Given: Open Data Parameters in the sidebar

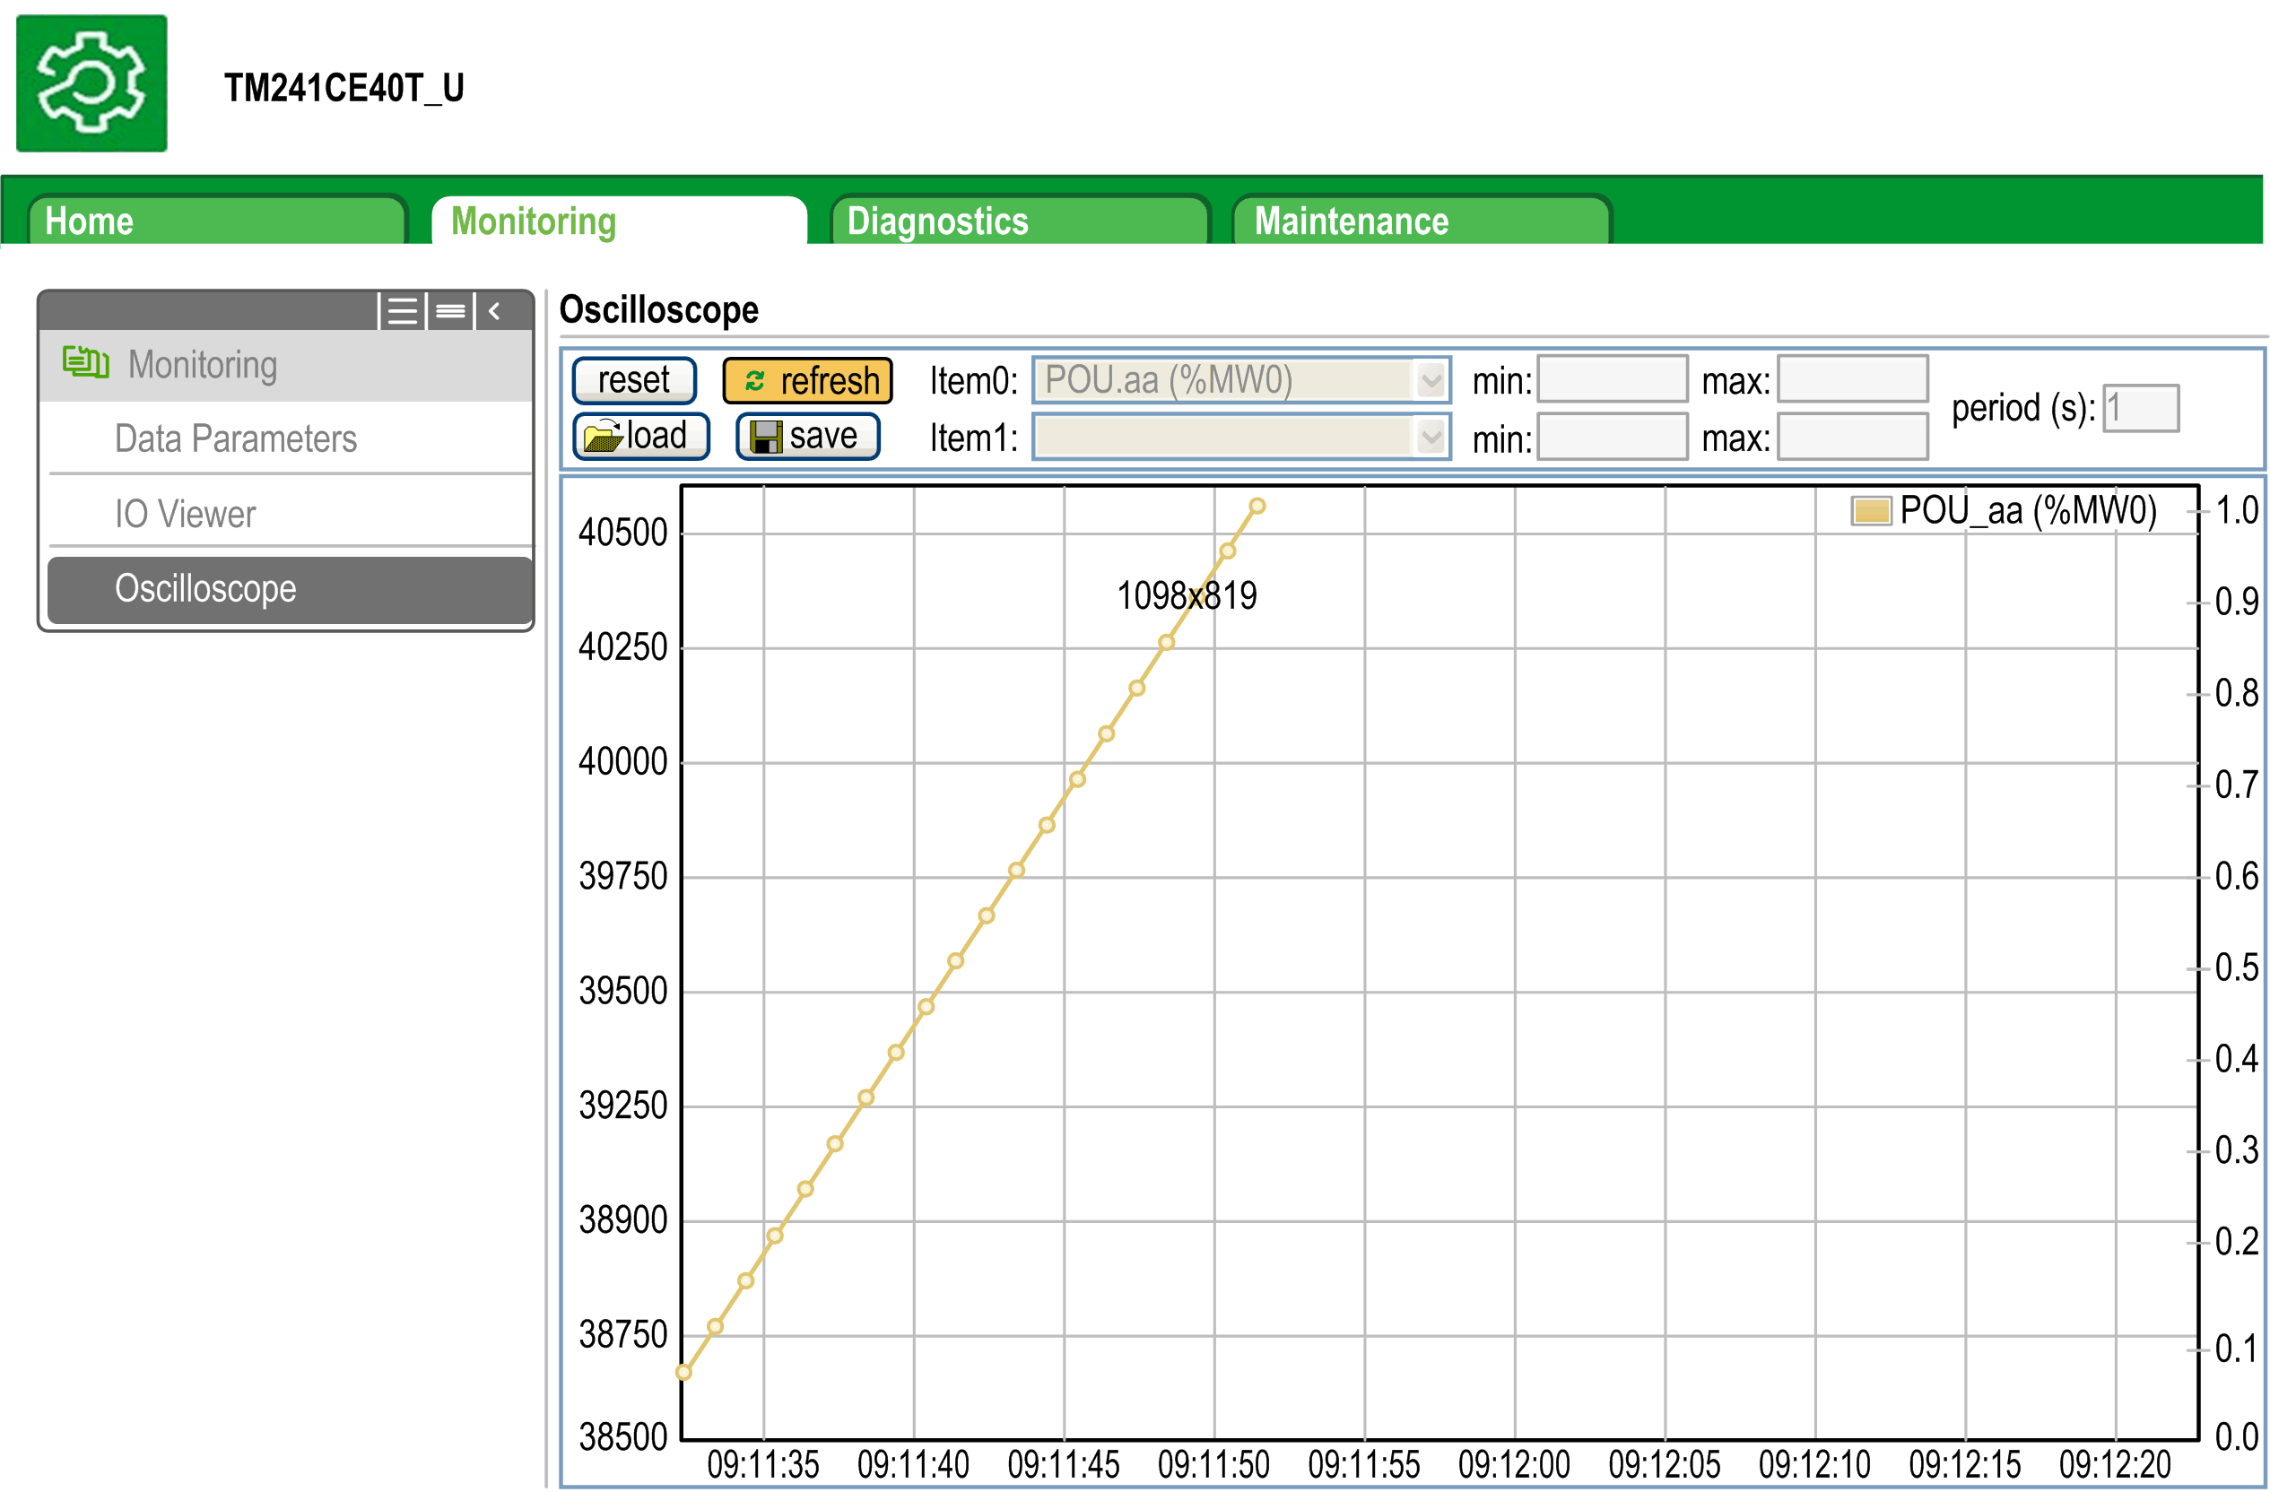Looking at the screenshot, I should [236, 438].
